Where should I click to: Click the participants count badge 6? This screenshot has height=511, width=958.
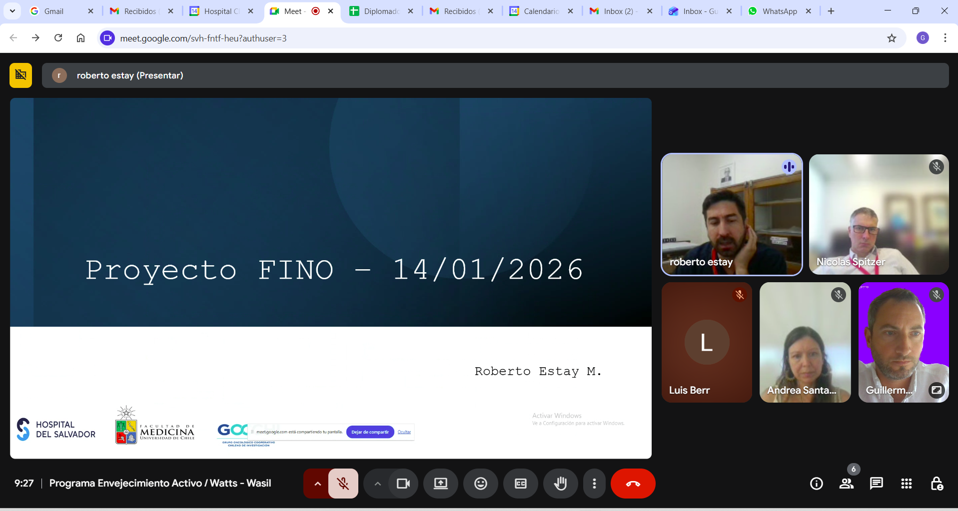point(854,469)
